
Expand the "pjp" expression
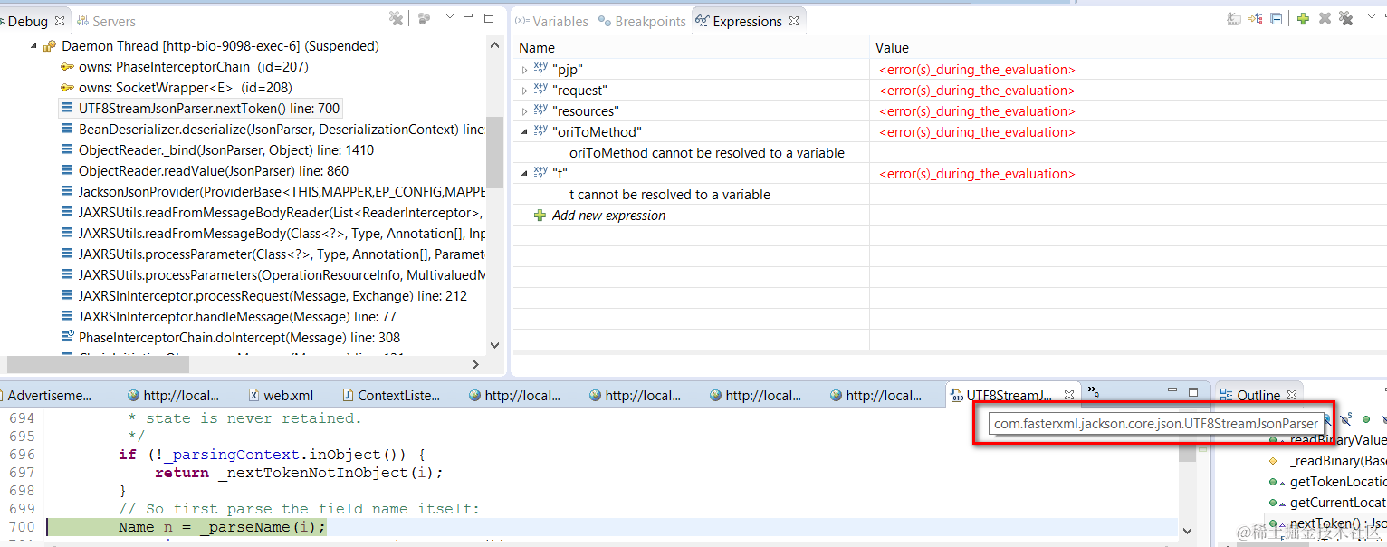click(x=524, y=70)
